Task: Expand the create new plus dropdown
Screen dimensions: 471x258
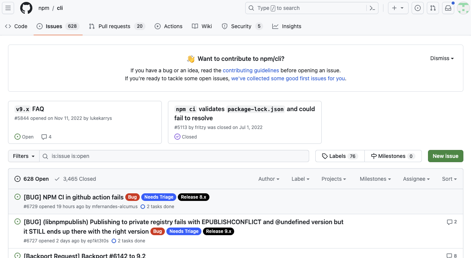Action: 398,8
